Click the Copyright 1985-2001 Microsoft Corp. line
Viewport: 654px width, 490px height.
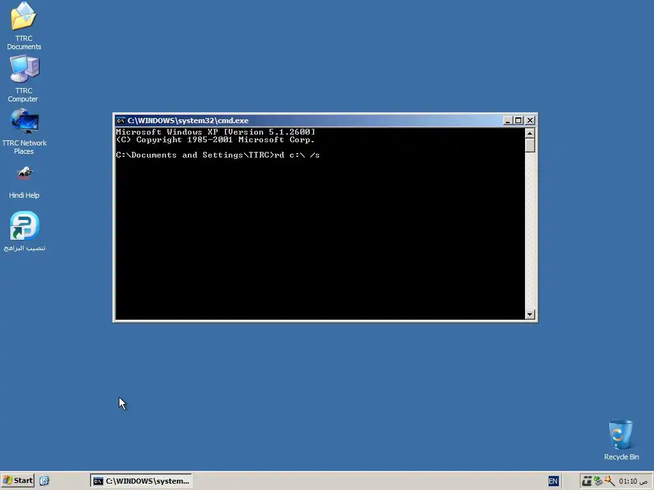(x=215, y=140)
